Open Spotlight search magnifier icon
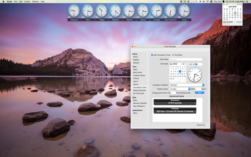The width and height of the screenshot is (251, 157). click(x=196, y=2)
